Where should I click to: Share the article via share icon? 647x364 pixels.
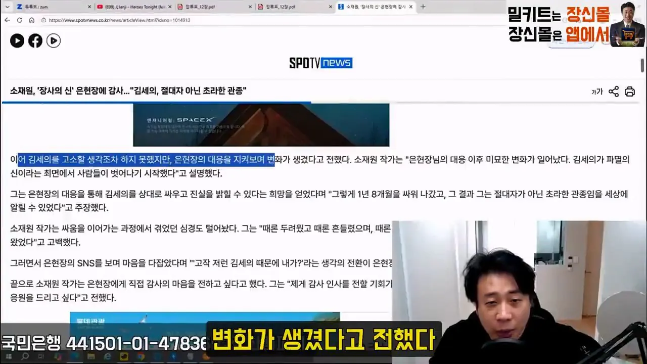click(614, 92)
